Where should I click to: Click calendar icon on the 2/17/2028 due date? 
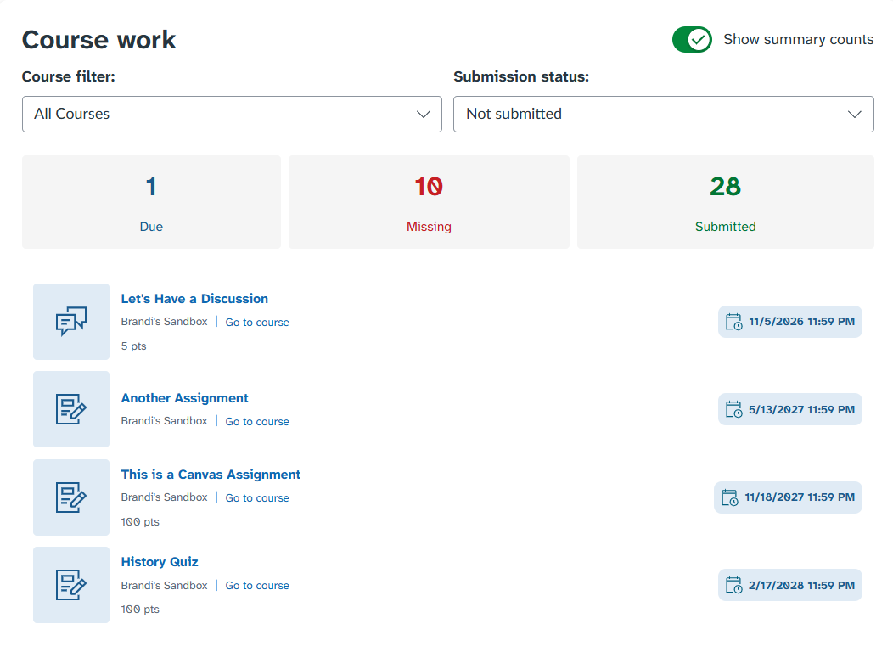coord(733,585)
